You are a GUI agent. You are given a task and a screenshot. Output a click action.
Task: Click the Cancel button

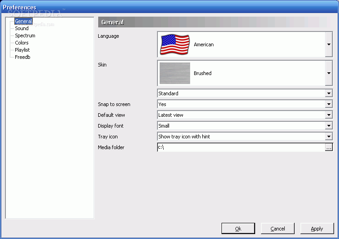coord(278,229)
